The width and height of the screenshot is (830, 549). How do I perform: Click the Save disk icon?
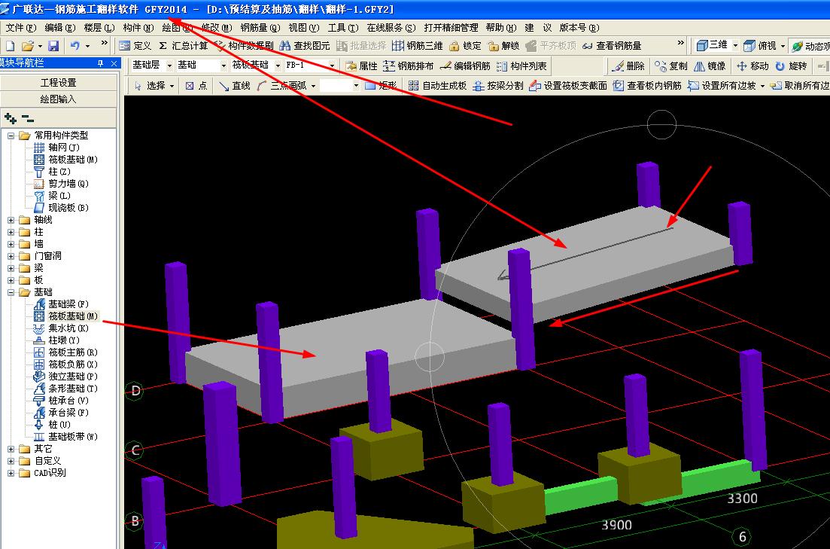(x=53, y=46)
